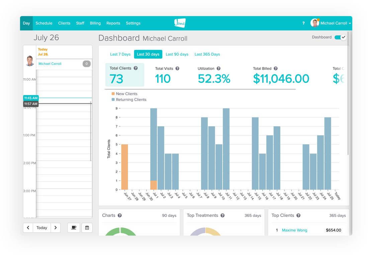This screenshot has height=255, width=368.
Task: Select the Last 7 Days filter tab
Action: coord(120,54)
